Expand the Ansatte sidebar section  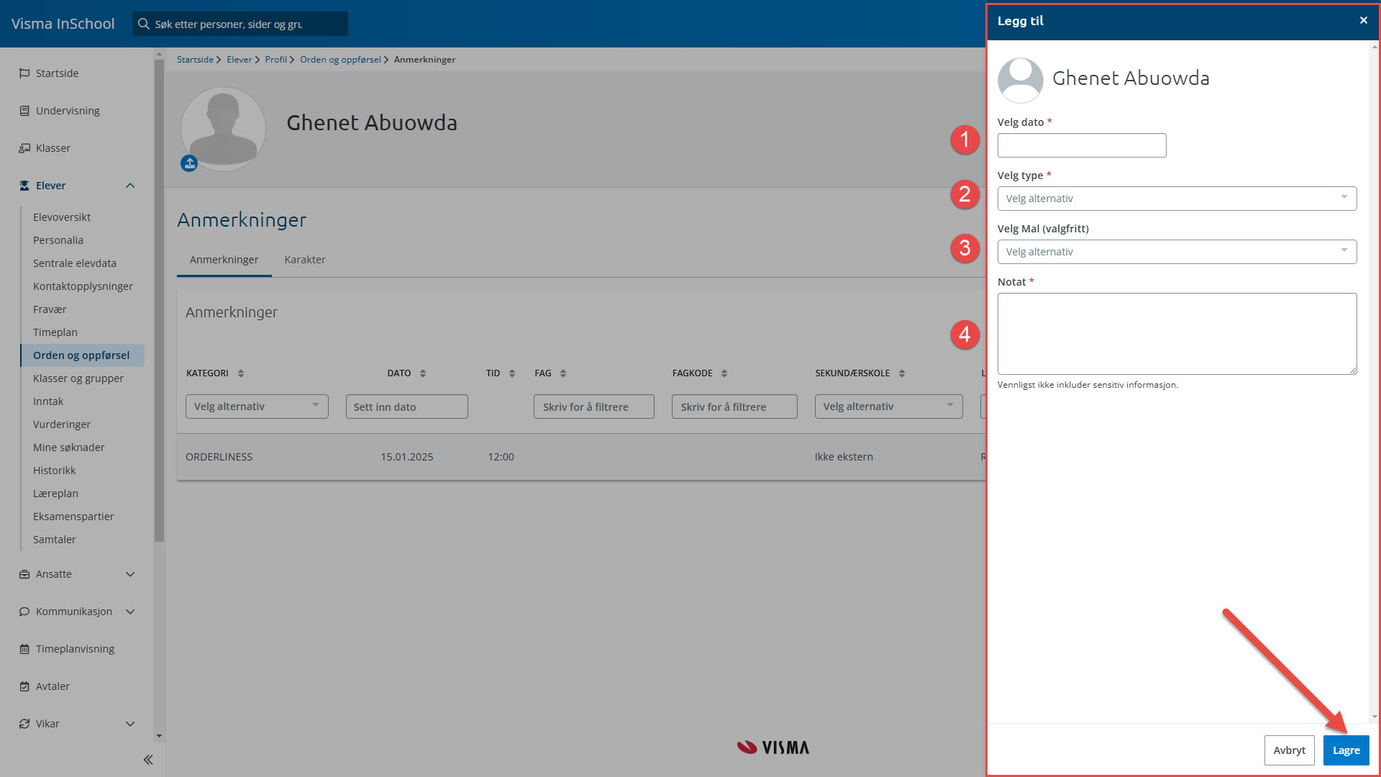pyautogui.click(x=130, y=574)
